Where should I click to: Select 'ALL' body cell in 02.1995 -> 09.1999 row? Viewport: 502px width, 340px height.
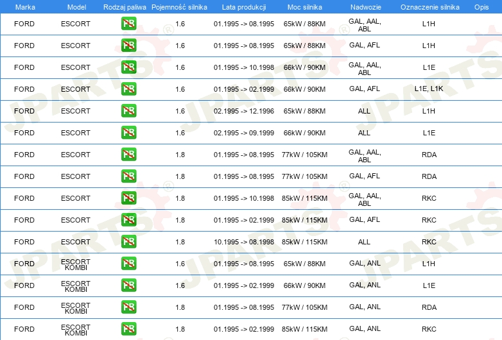(x=364, y=133)
